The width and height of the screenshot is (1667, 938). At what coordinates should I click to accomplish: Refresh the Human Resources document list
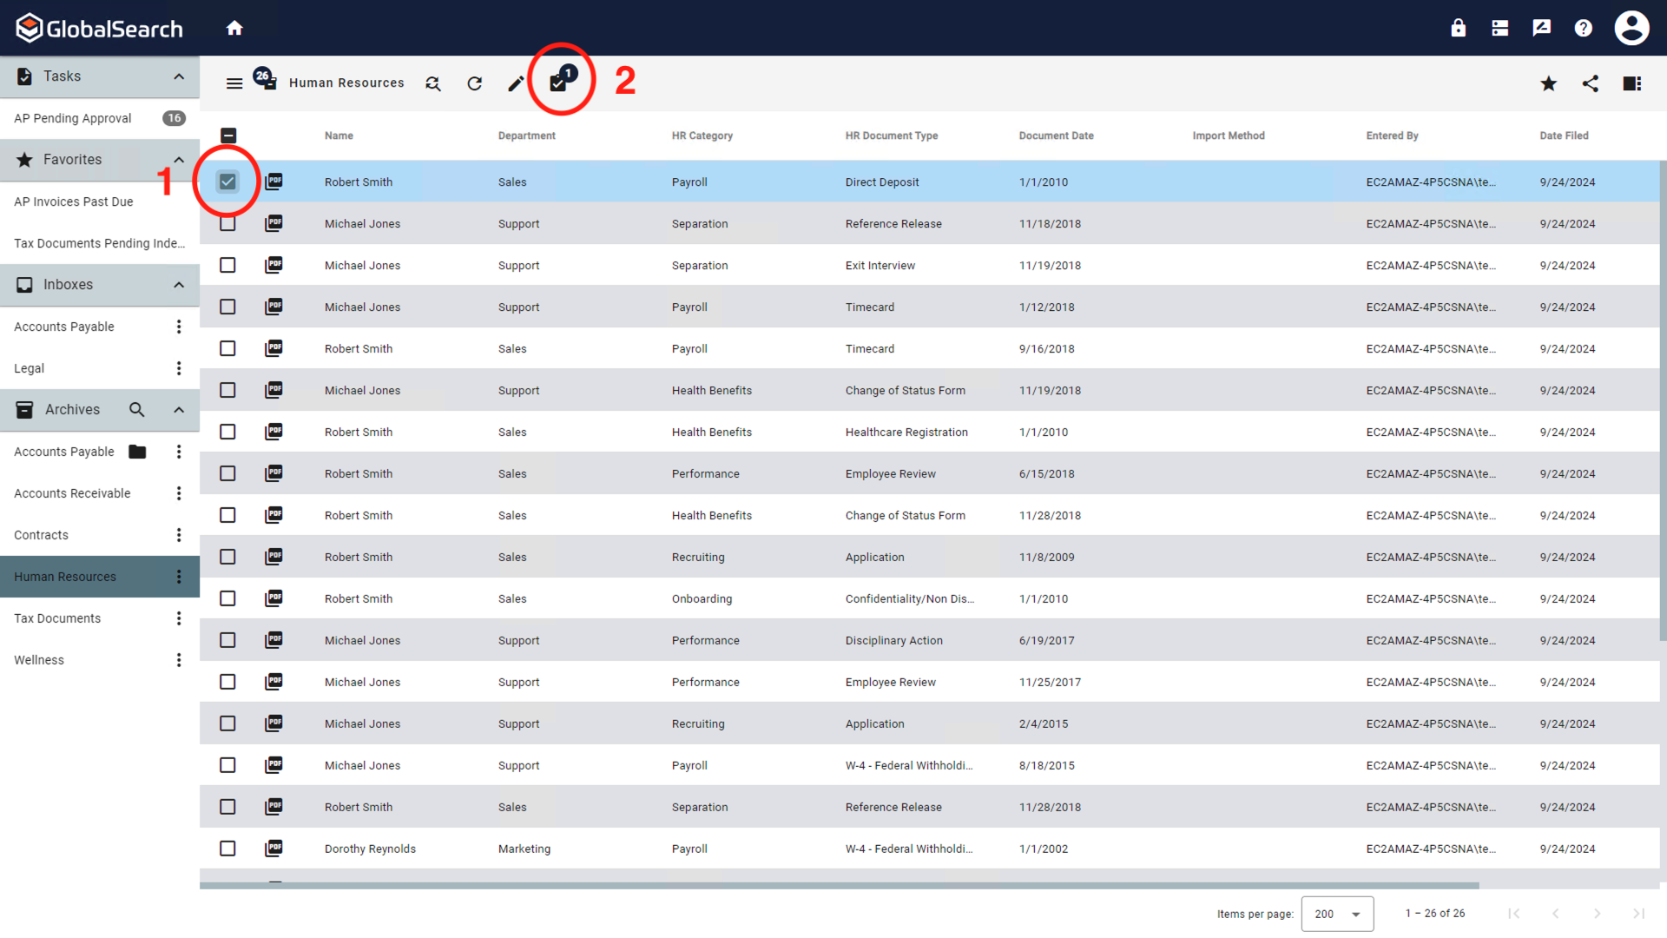474,83
